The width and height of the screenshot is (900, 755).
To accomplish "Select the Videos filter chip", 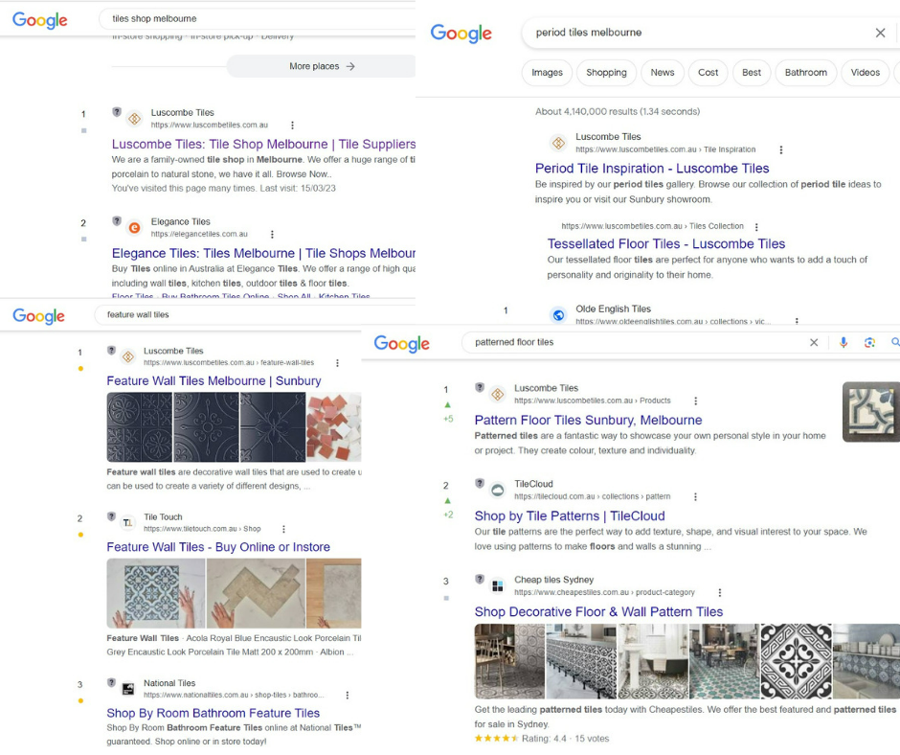I will tap(865, 73).
